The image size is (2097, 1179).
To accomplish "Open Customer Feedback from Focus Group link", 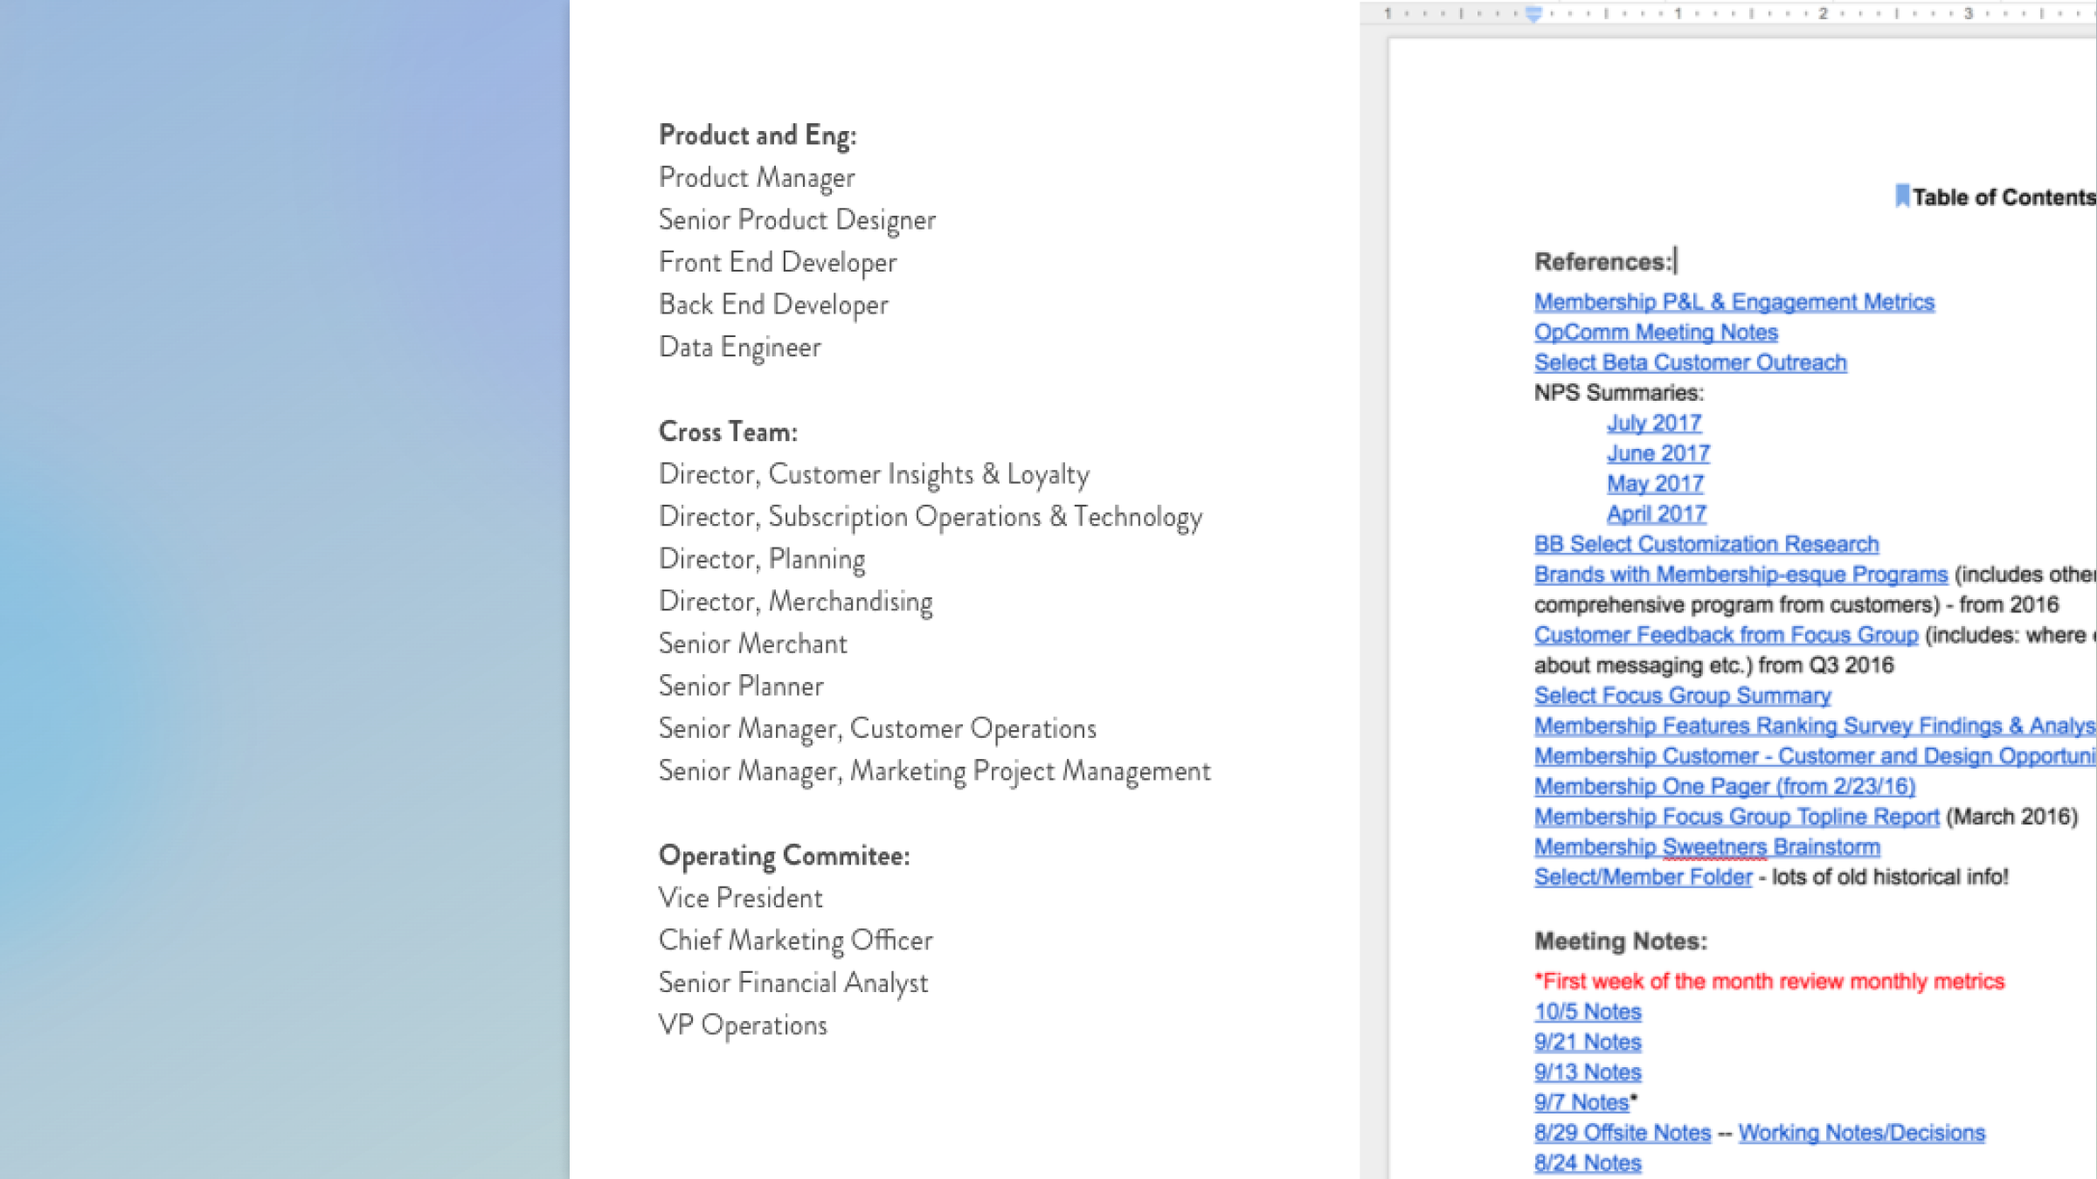I will pyautogui.click(x=1726, y=636).
